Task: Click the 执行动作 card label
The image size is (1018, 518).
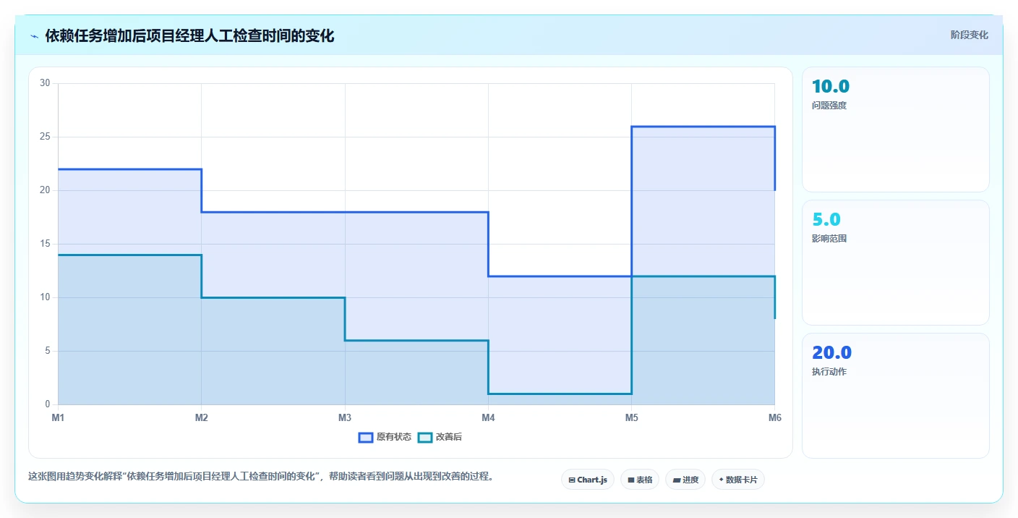Action: point(829,372)
